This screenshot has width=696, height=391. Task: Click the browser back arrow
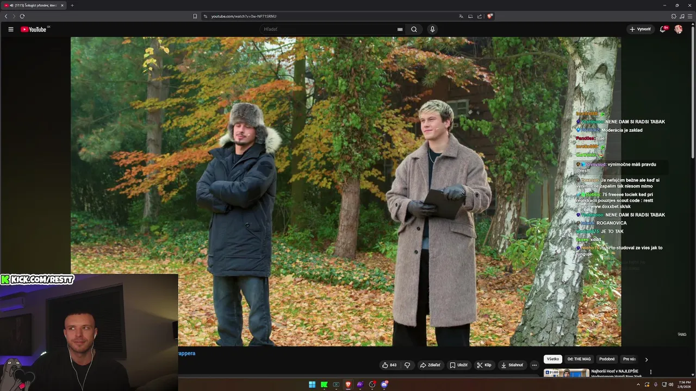(6, 16)
